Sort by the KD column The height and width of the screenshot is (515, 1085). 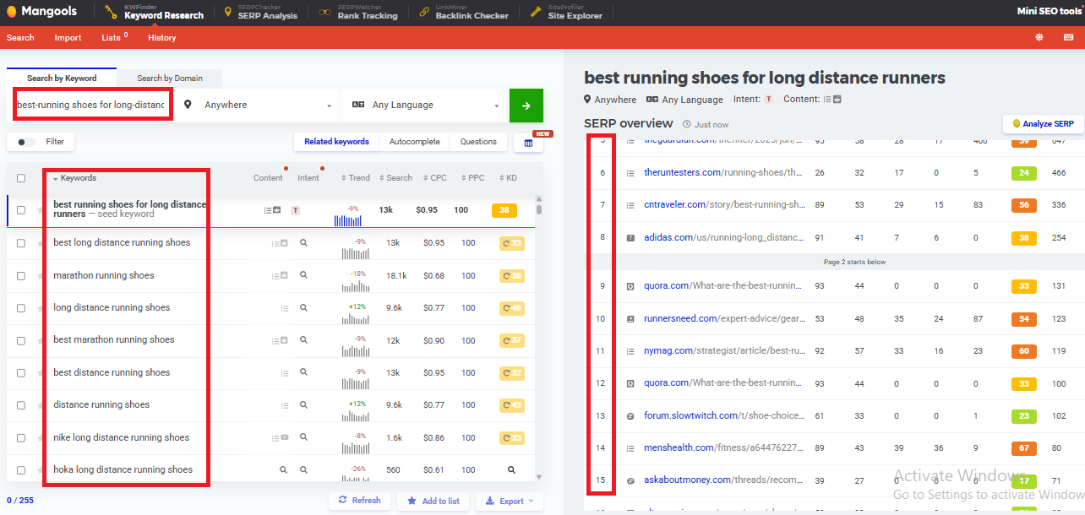click(x=510, y=178)
